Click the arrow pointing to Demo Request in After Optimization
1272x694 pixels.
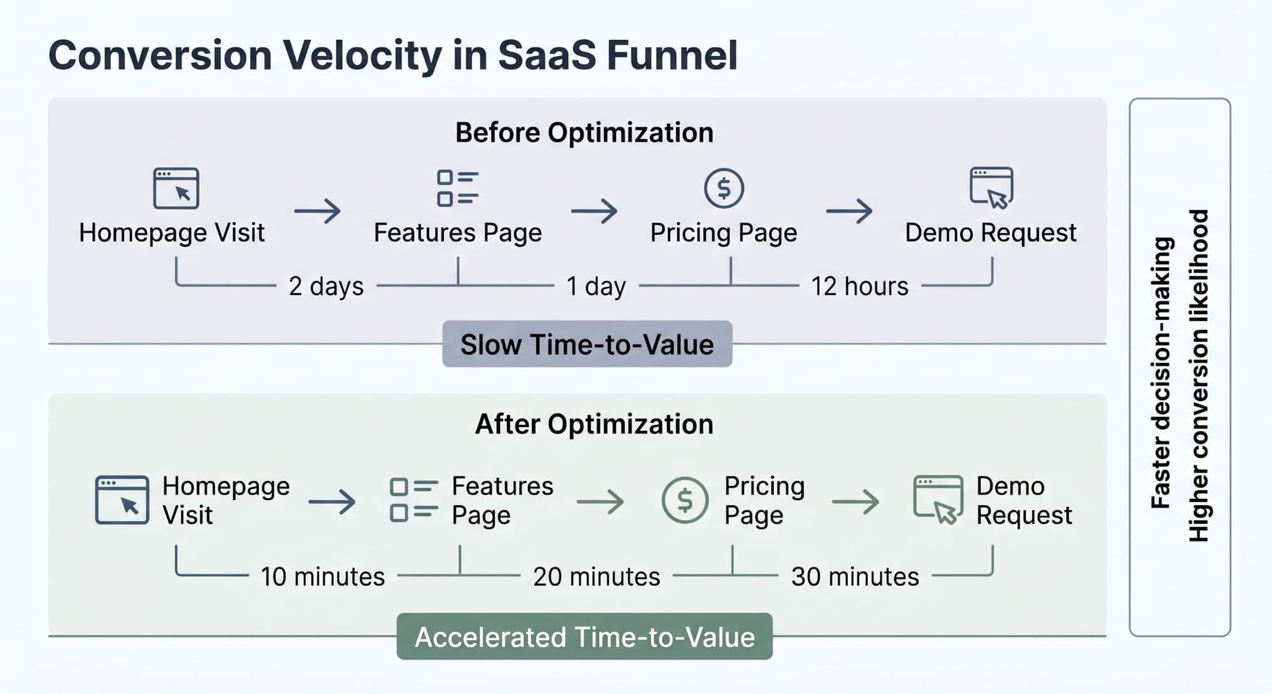(855, 502)
